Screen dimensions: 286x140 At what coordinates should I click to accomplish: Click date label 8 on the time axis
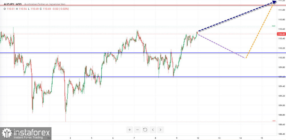coord(155,138)
